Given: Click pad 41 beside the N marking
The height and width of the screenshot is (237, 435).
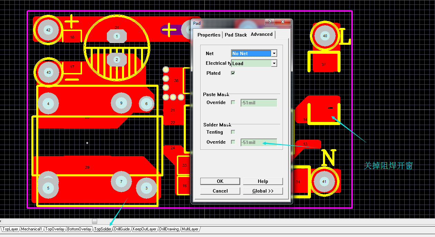Looking at the screenshot, I should (x=324, y=182).
